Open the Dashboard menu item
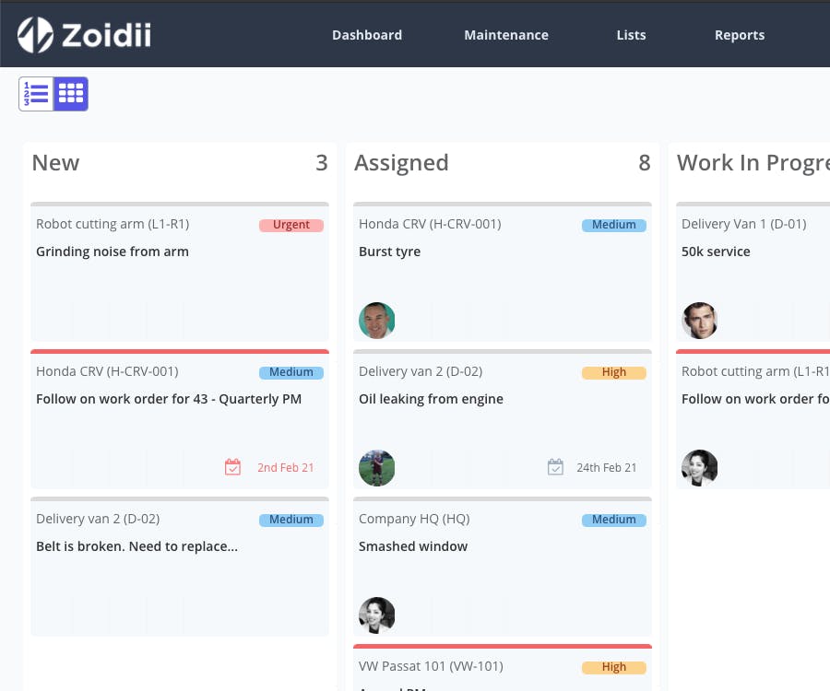The height and width of the screenshot is (691, 830). (x=367, y=34)
